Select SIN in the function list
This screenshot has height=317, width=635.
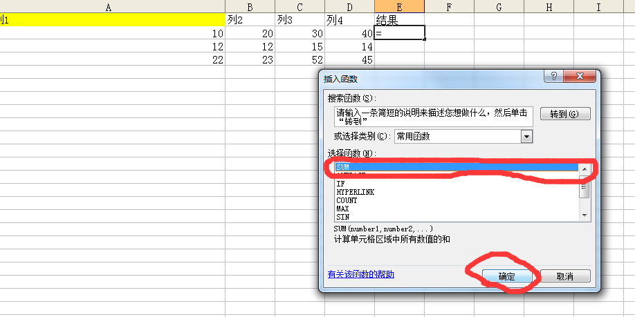[457, 217]
